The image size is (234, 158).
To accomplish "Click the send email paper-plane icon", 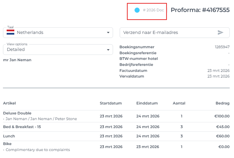I will pyautogui.click(x=220, y=33).
